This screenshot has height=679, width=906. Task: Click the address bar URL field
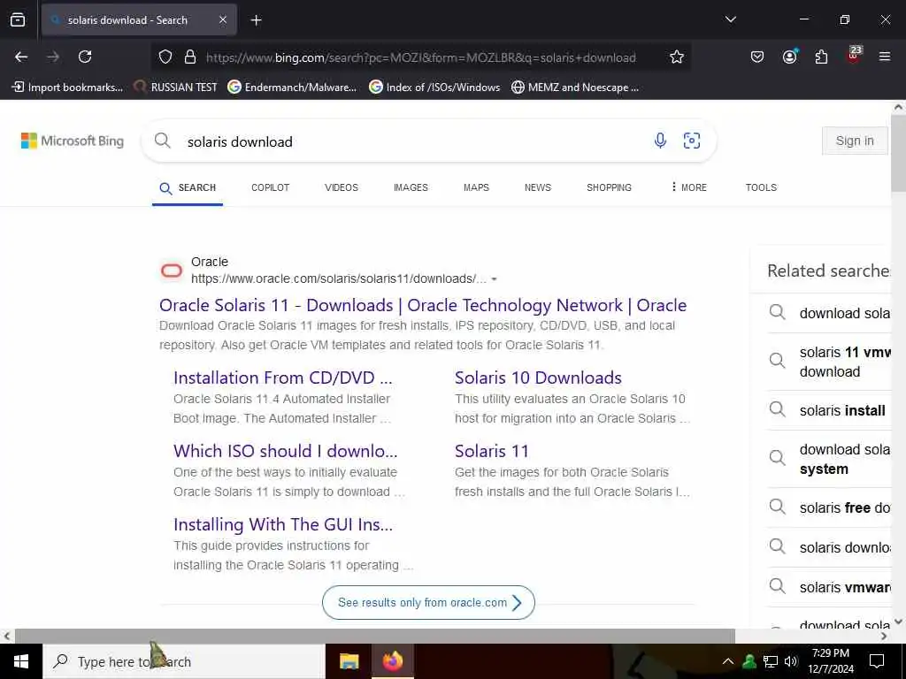[x=420, y=57]
